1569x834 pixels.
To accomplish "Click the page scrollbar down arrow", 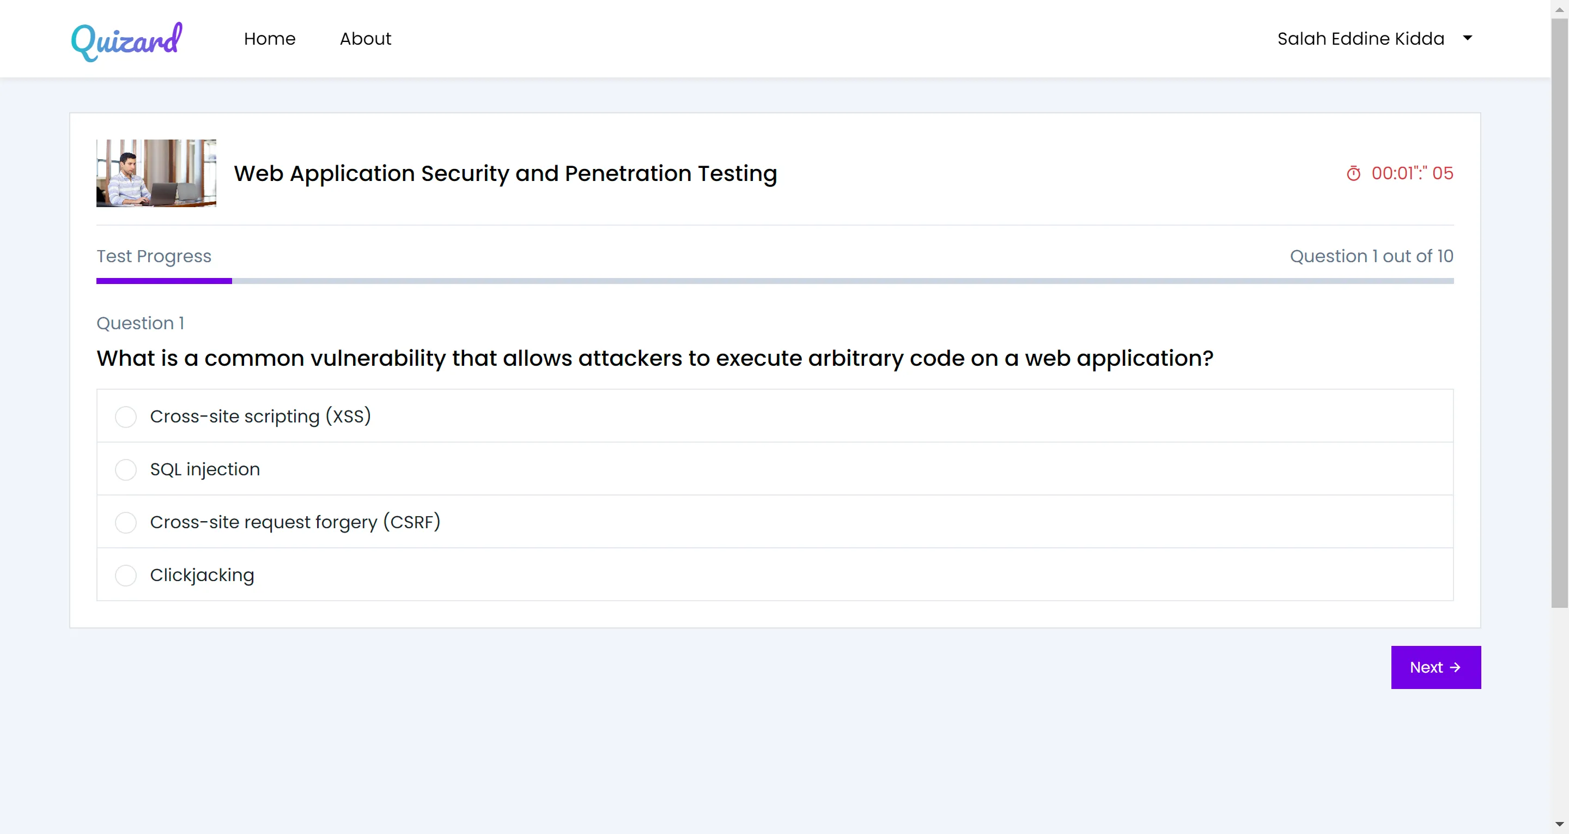I will tap(1559, 825).
